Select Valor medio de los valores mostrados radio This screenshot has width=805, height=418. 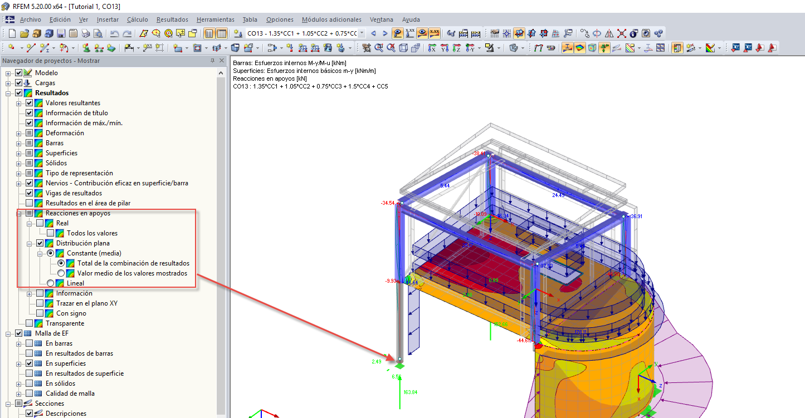(61, 273)
